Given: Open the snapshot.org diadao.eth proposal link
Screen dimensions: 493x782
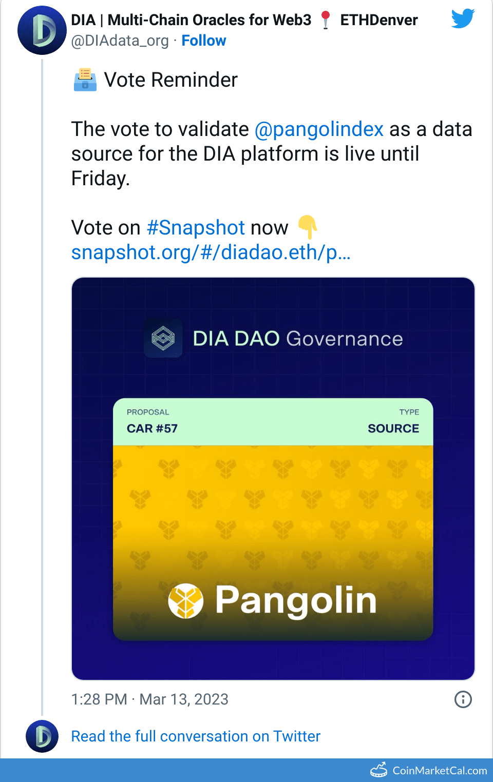Looking at the screenshot, I should 211,252.
